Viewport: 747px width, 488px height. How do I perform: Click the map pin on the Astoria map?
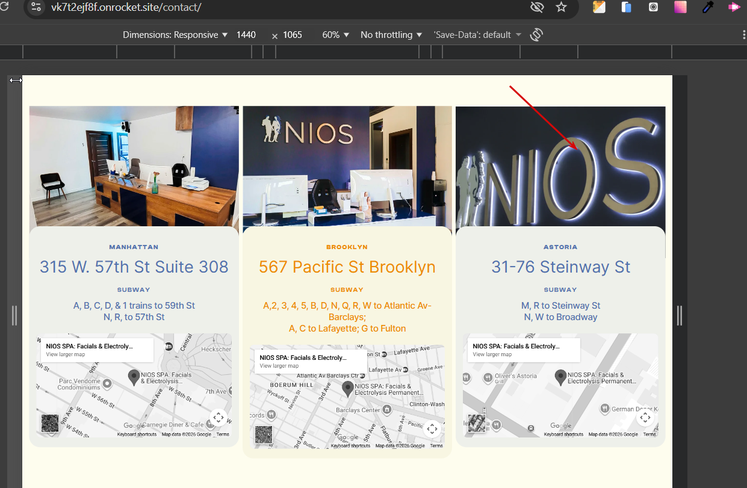coord(560,378)
